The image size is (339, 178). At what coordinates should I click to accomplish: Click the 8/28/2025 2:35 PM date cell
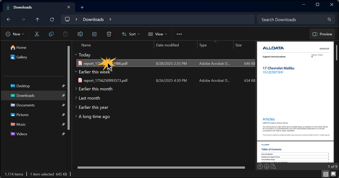tap(171, 63)
